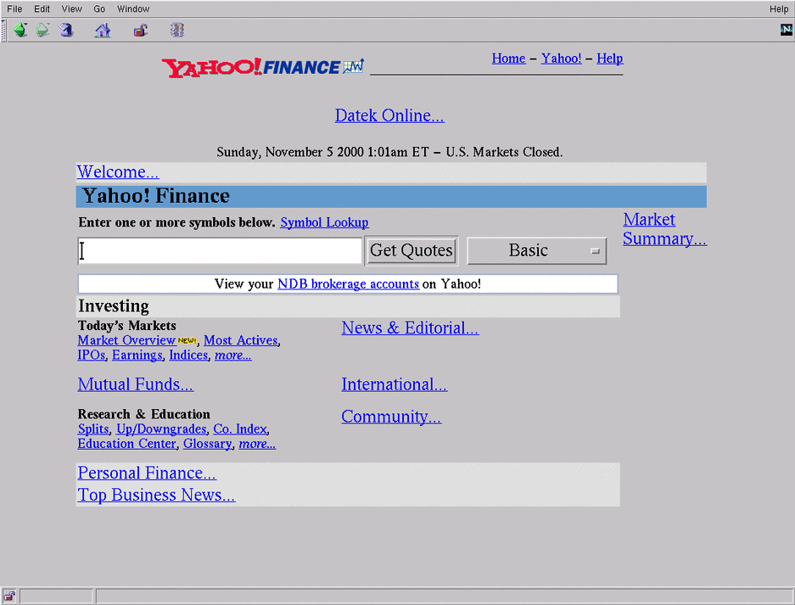
Task: Open the Most Actives link
Action: (x=241, y=340)
